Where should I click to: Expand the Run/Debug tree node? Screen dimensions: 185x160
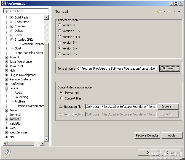click(7, 84)
